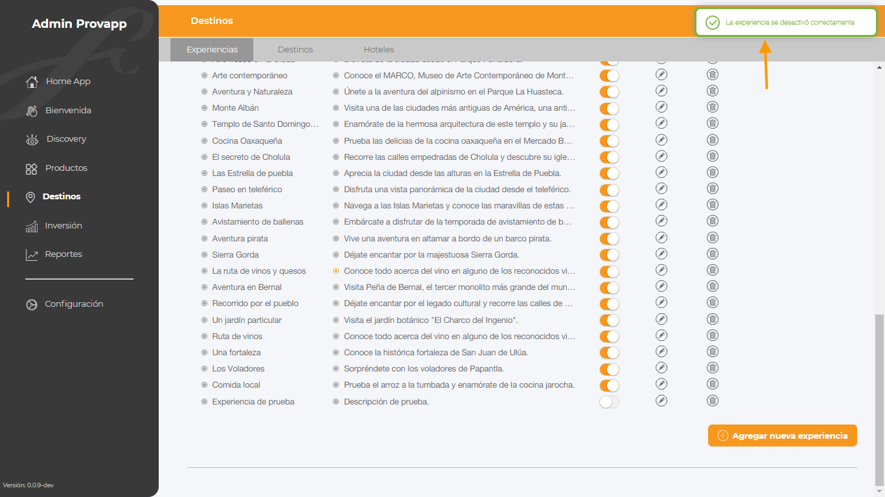
Task: Edit the Sierra Gorda experience
Action: (x=661, y=254)
